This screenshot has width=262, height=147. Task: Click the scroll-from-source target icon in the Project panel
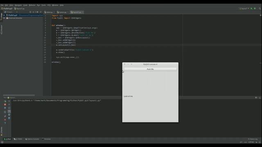pos(30,12)
